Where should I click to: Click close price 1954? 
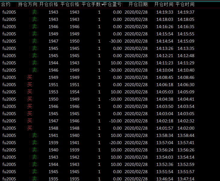(75, 92)
